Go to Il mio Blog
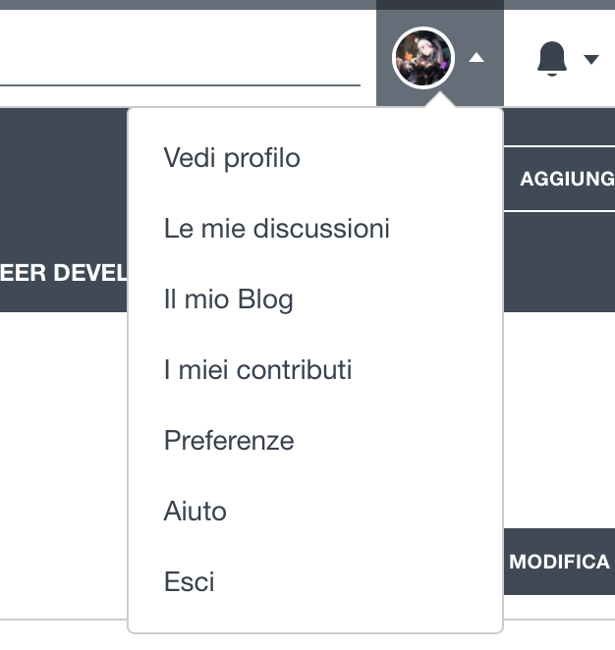 coord(229,298)
